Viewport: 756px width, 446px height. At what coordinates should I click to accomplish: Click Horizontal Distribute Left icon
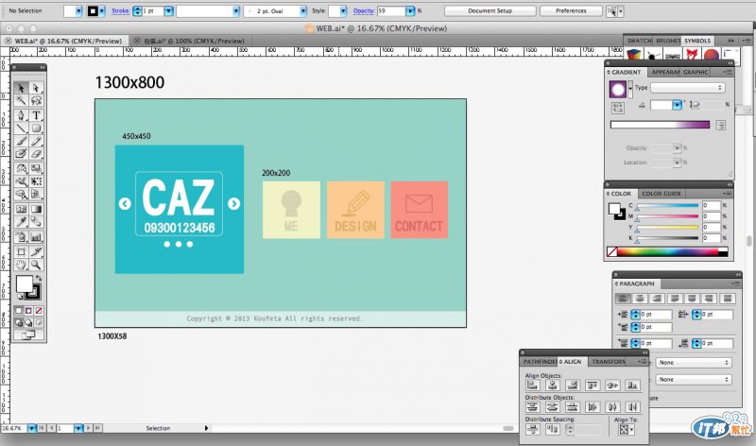click(593, 406)
